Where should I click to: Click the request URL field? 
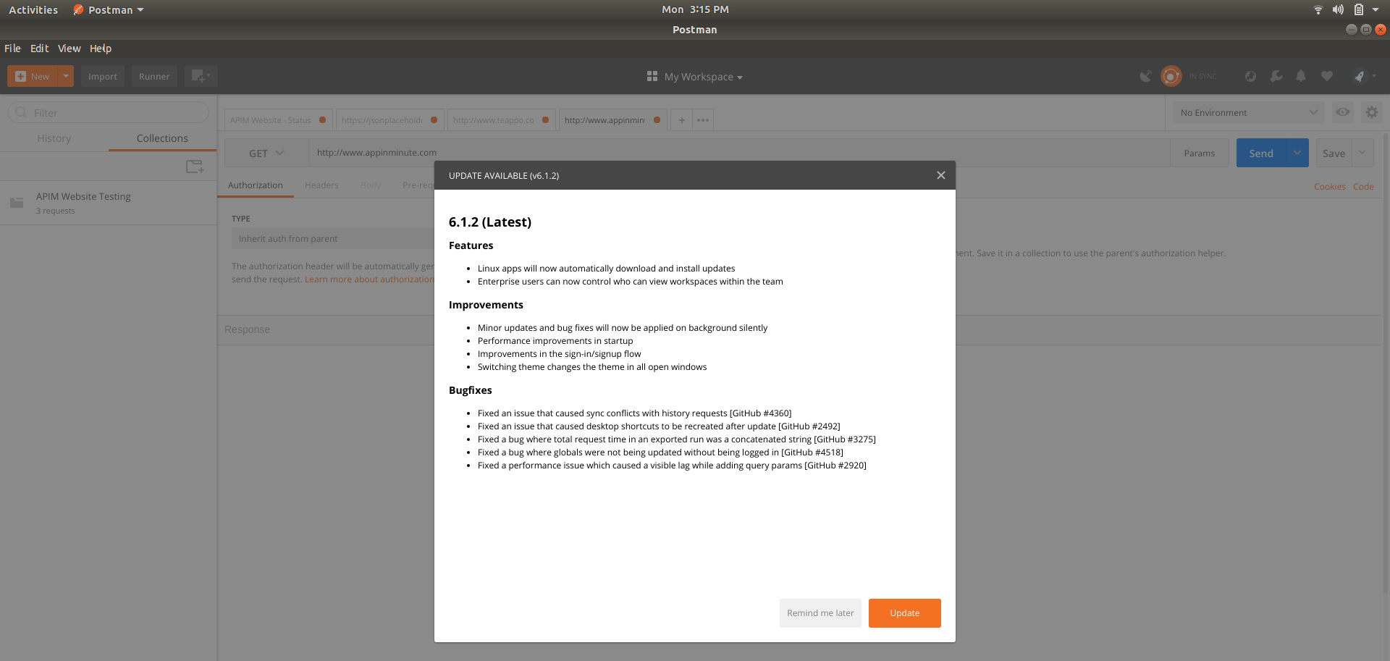tap(739, 153)
